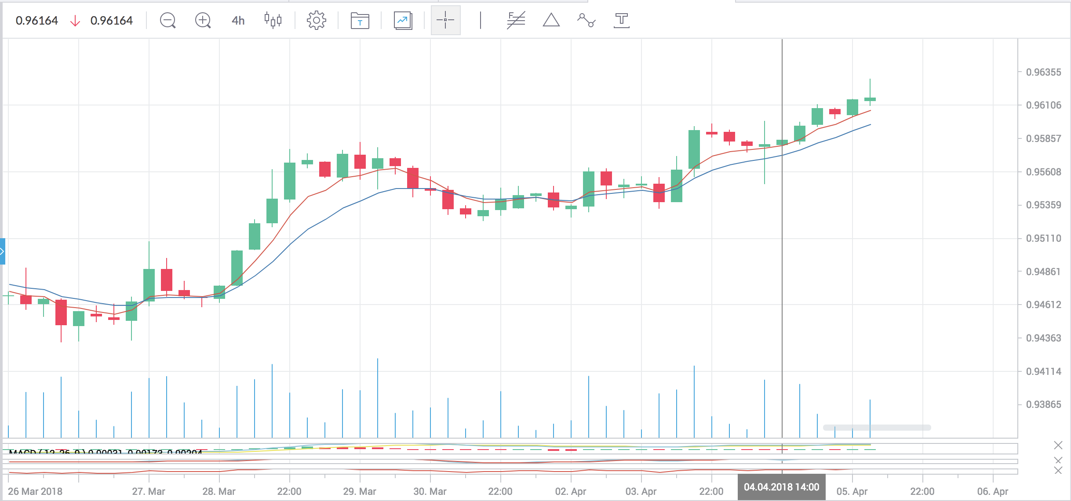Click the red down-arrow price indicator

tap(75, 21)
